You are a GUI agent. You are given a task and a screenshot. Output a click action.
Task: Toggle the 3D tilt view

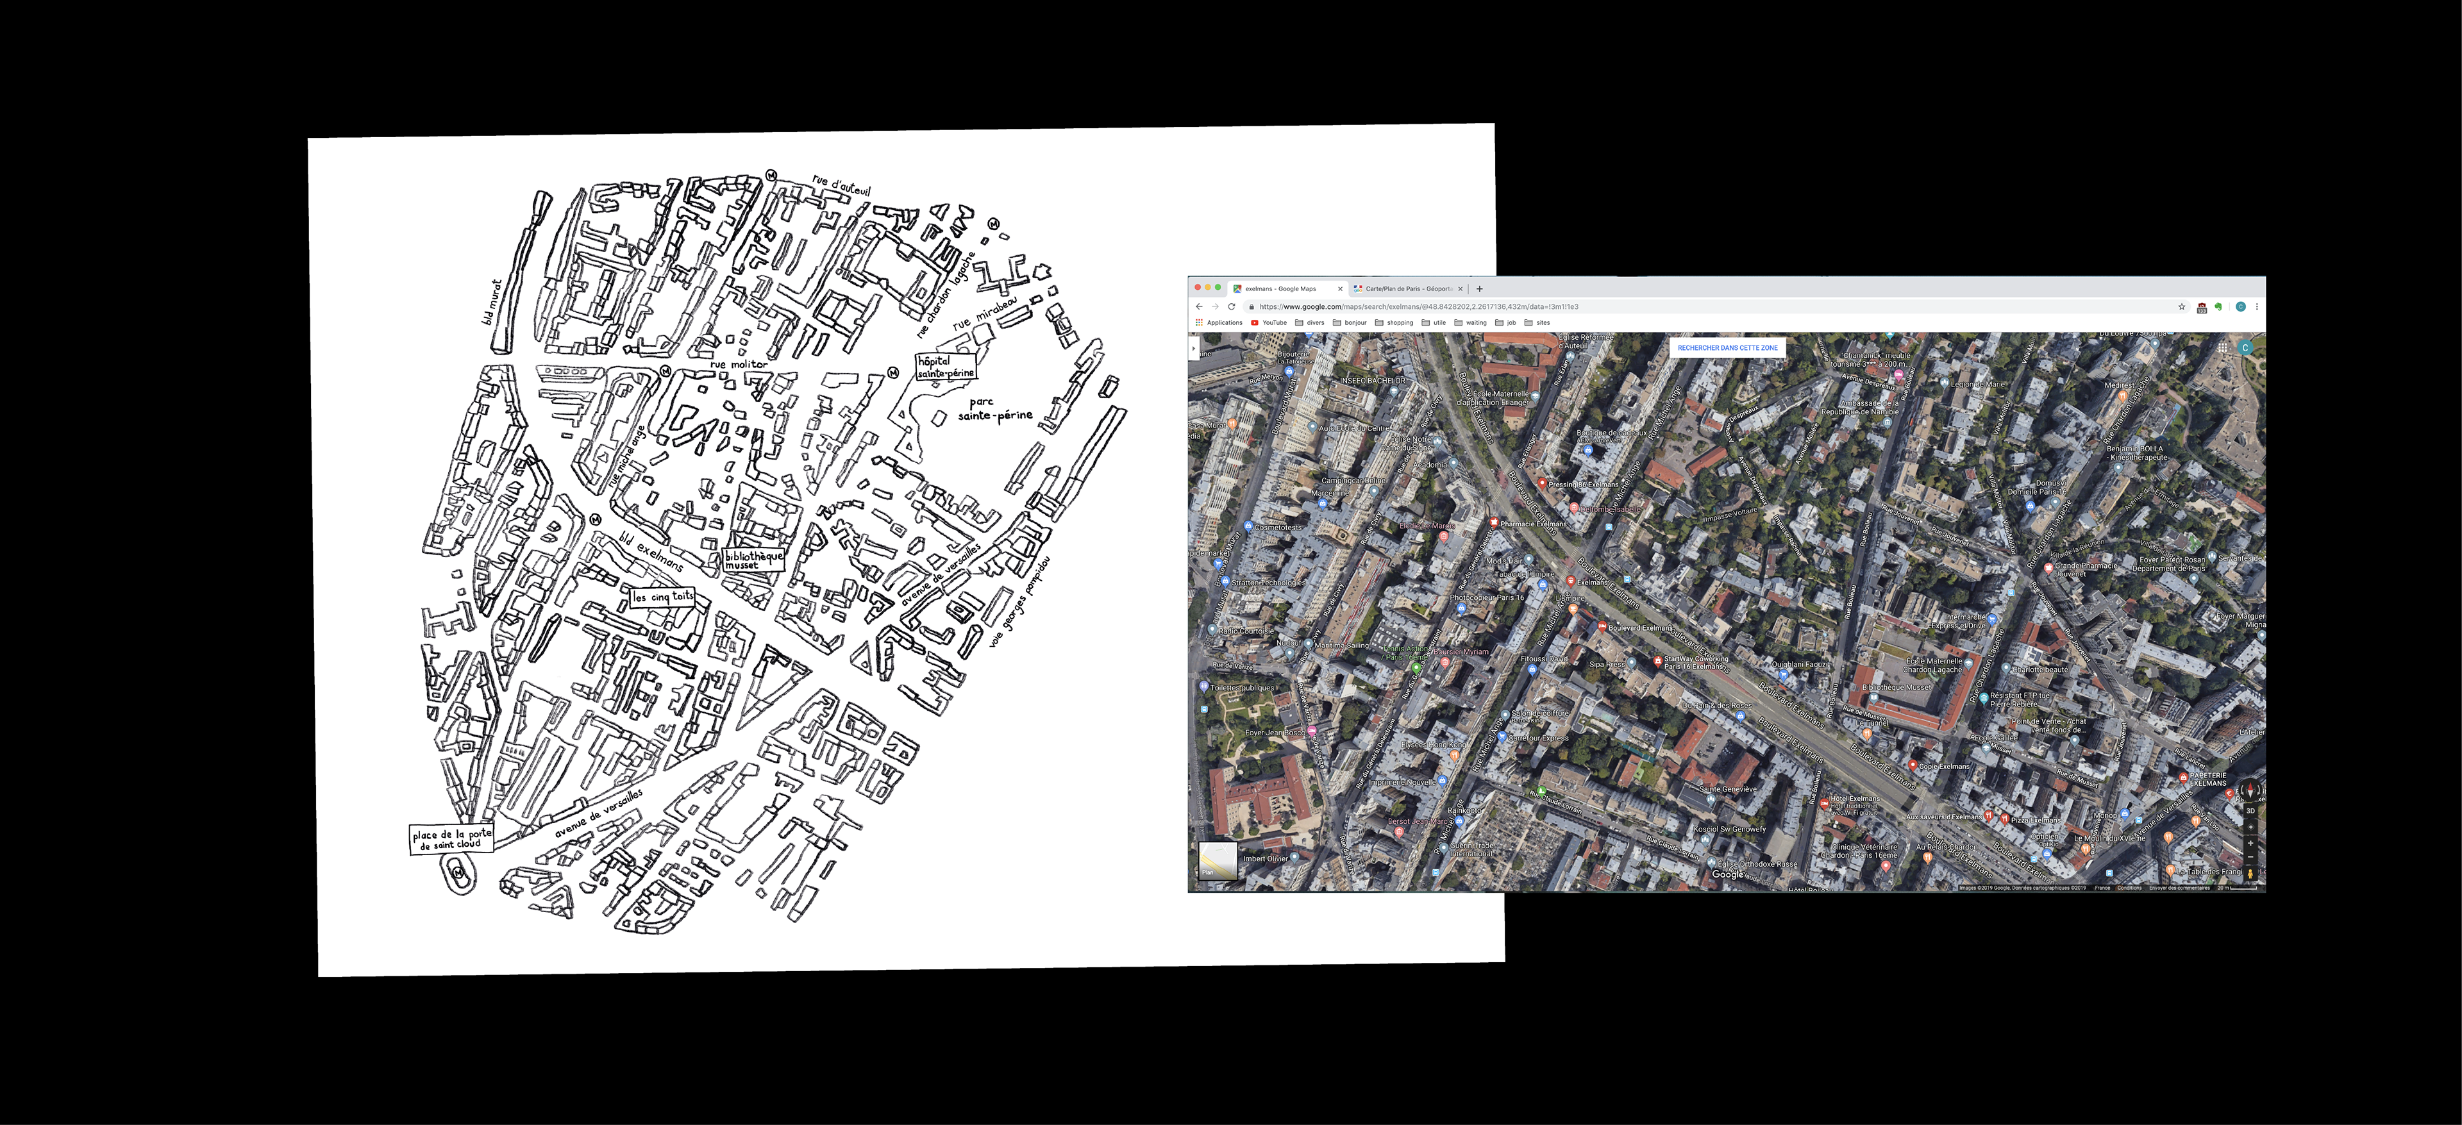2251,812
